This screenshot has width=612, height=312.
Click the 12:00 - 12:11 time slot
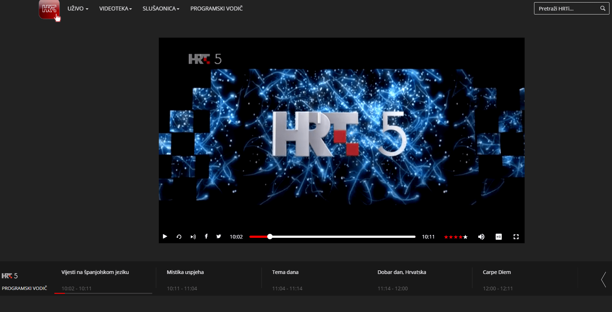pos(498,288)
